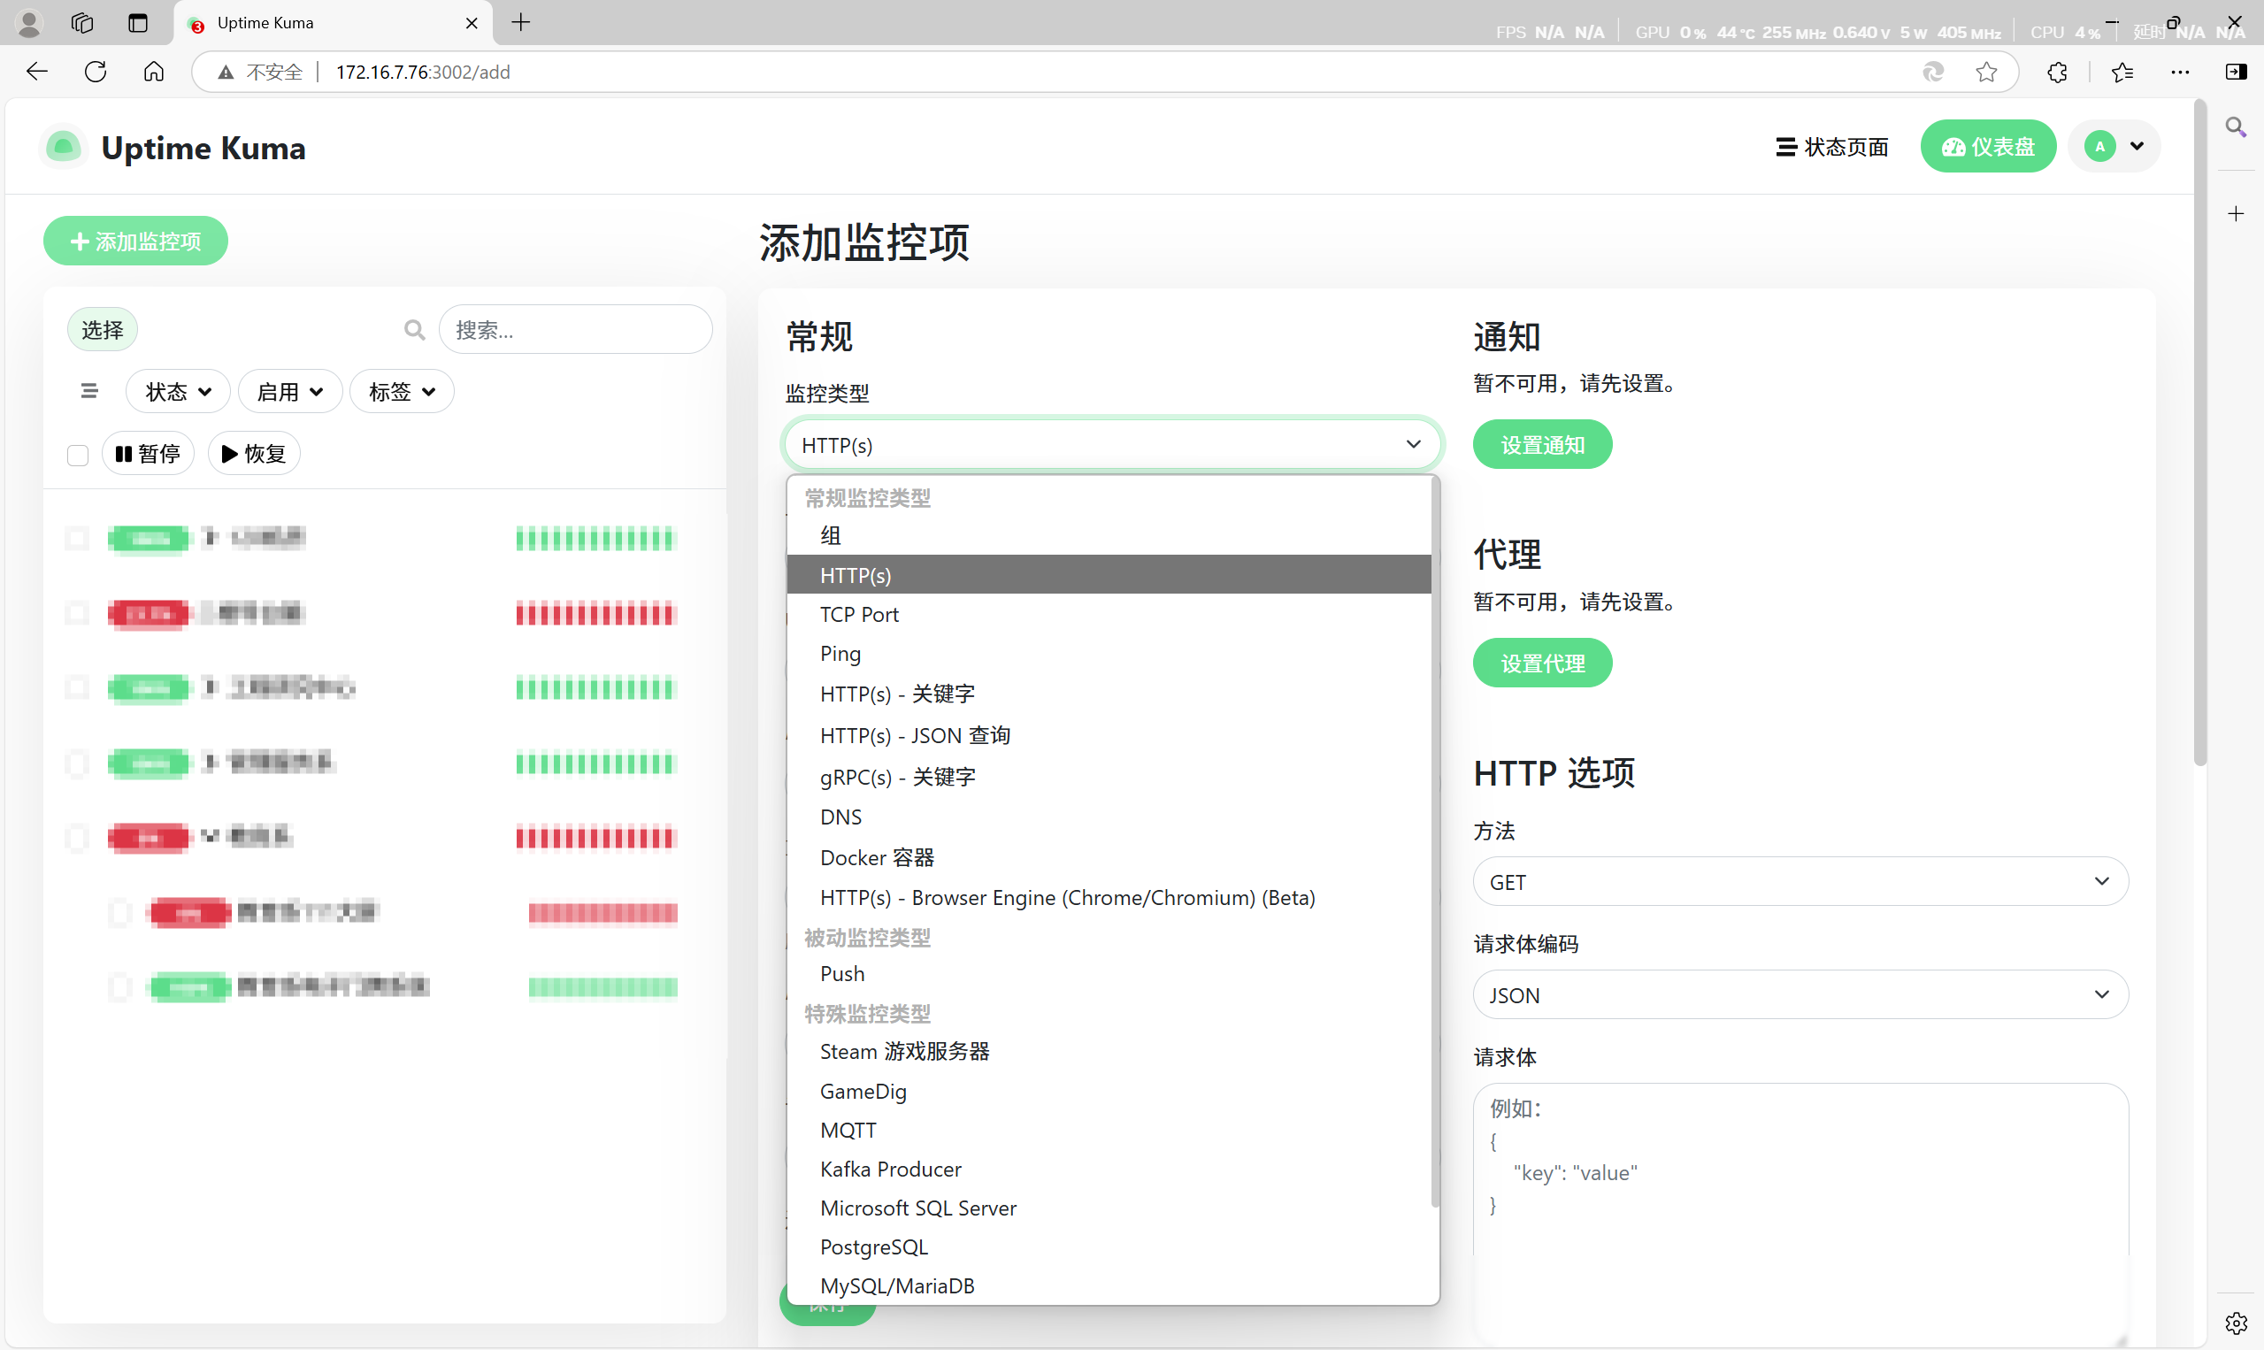The width and height of the screenshot is (2264, 1350).
Task: Click the not-secure warning icon
Action: [226, 72]
